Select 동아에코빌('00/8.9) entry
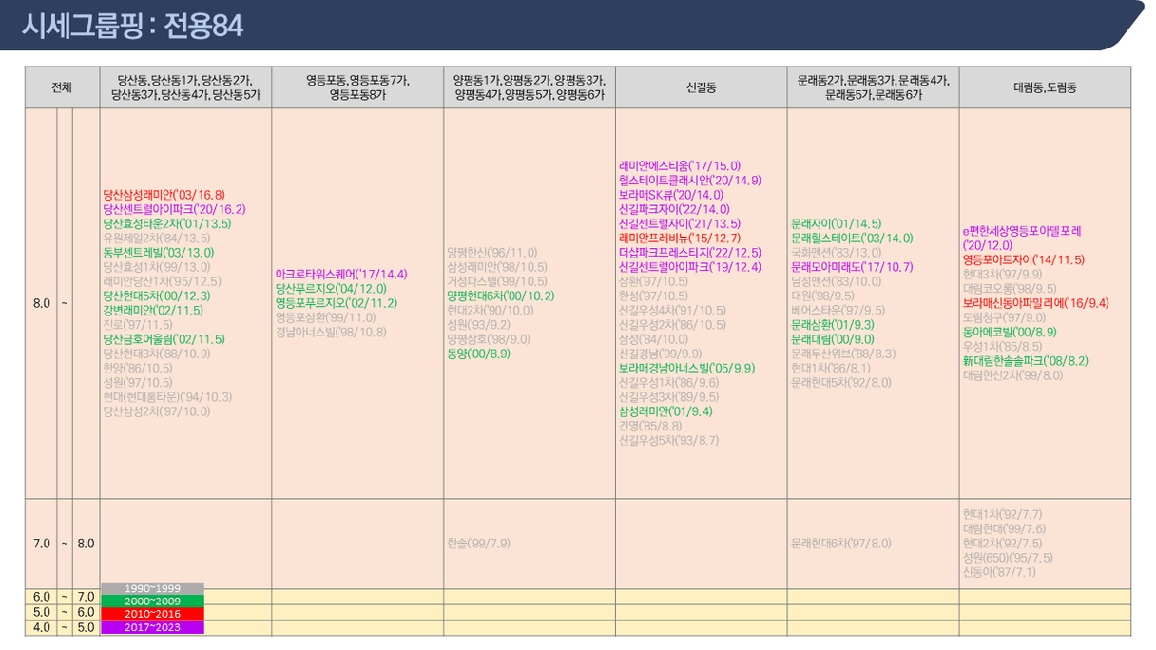This screenshot has height=650, width=1156. click(1009, 332)
